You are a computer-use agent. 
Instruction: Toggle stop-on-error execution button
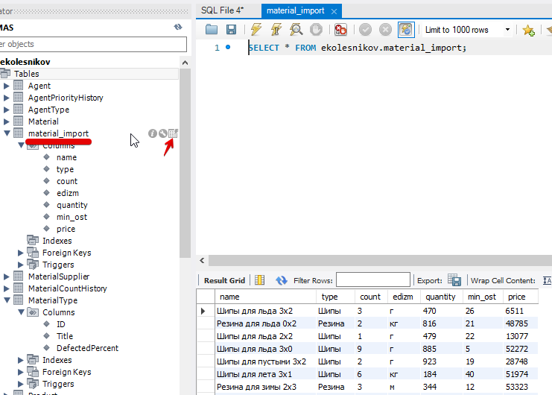pos(340,30)
